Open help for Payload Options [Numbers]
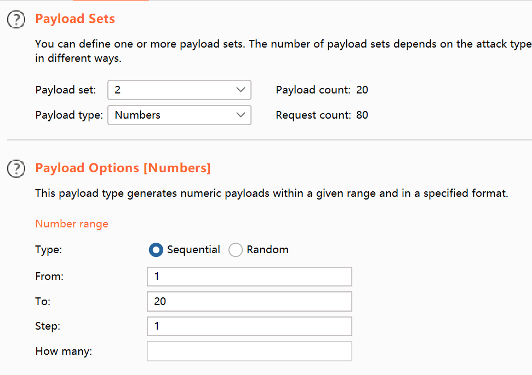Screen dimensions: 532x375 (16, 168)
